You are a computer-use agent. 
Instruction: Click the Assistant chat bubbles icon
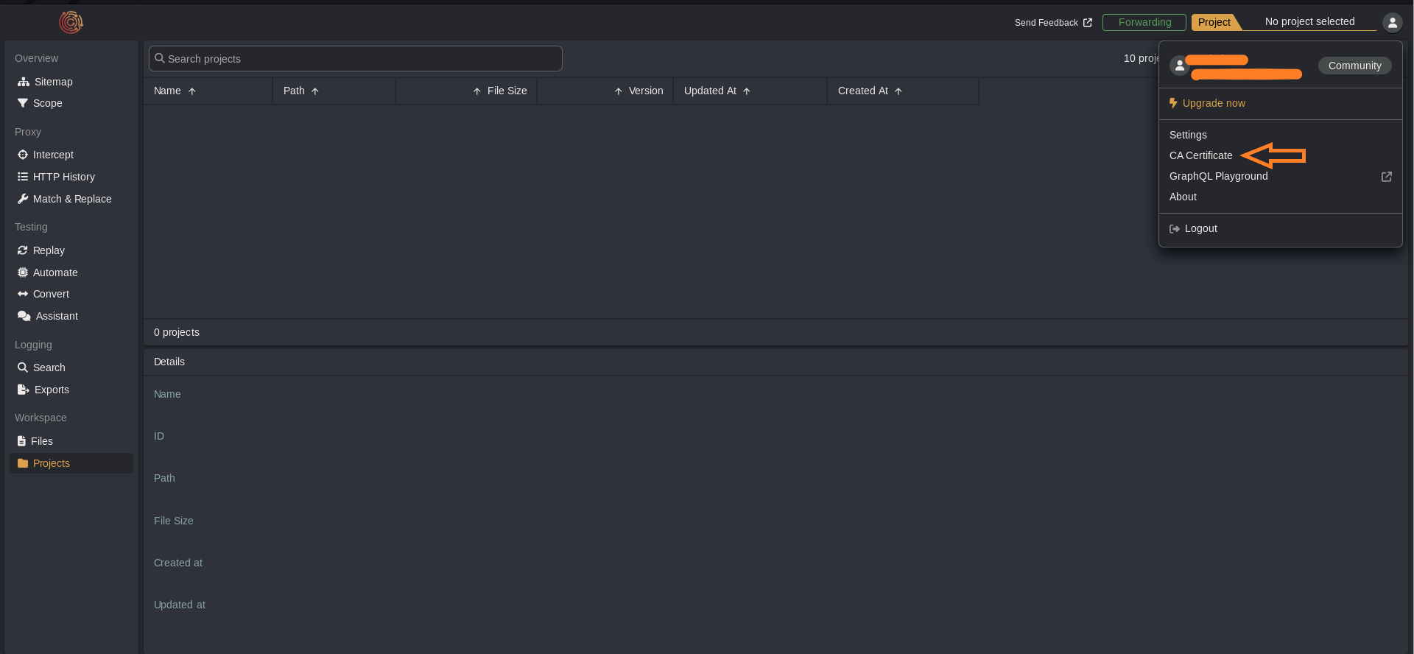(24, 316)
